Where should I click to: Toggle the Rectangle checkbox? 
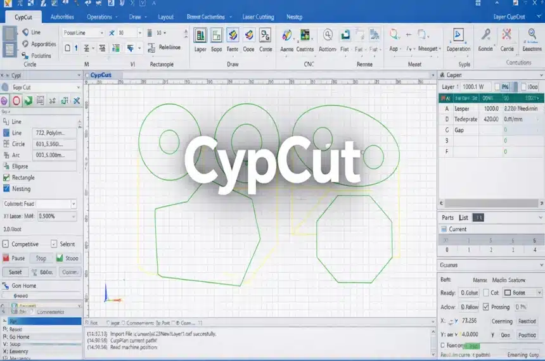6,177
